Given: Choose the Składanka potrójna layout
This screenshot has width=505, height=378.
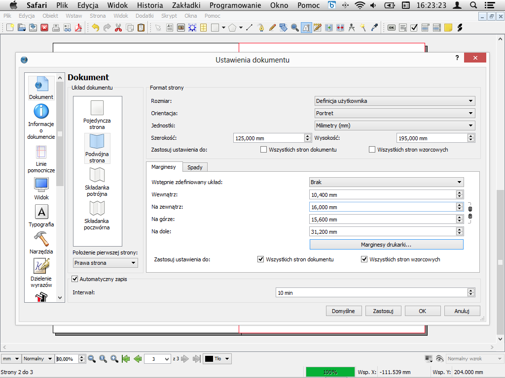Looking at the screenshot, I should tap(97, 175).
